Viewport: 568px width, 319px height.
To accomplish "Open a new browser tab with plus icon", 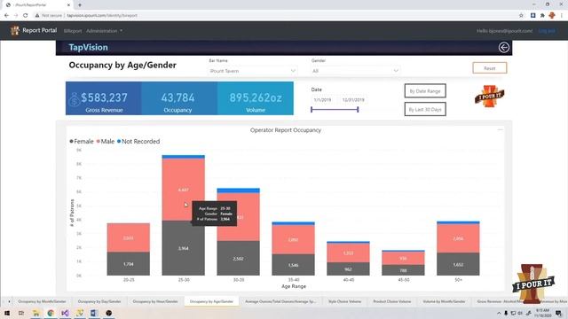I will [x=80, y=5].
